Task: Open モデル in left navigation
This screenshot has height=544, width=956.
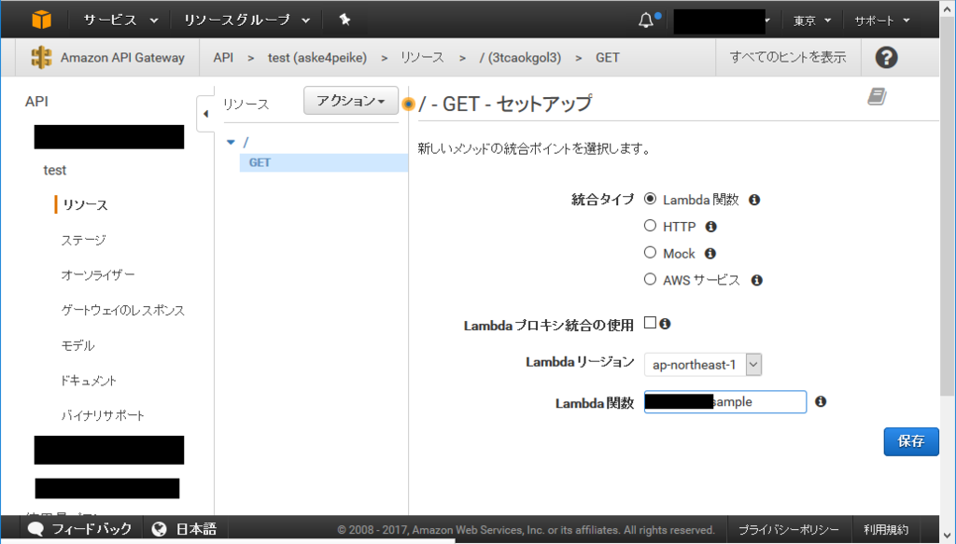Action: pos(78,345)
